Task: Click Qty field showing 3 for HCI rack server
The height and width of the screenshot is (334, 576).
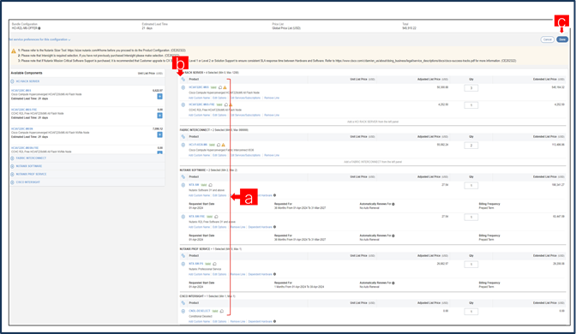Action: (x=471, y=88)
